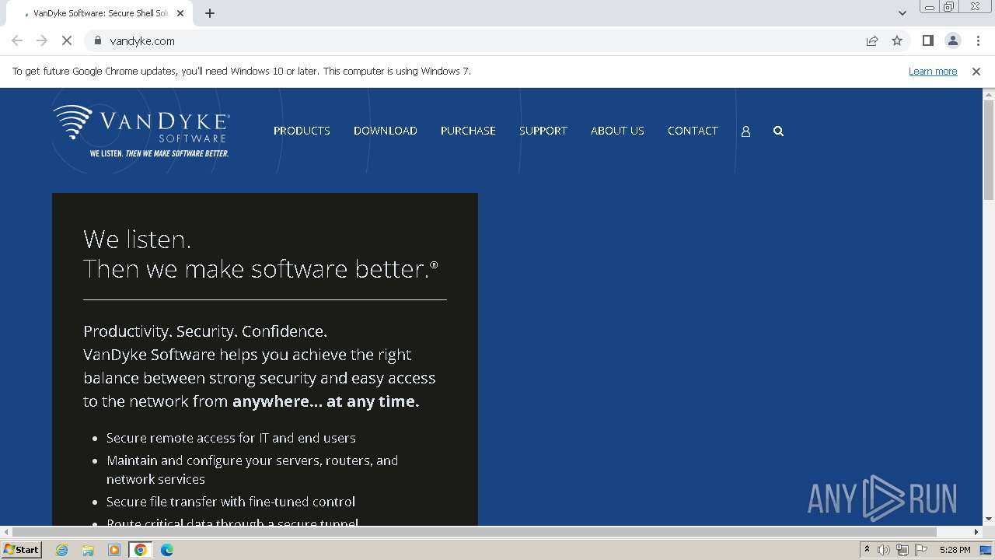Open the network tray icon
The width and height of the screenshot is (995, 560).
(x=902, y=550)
